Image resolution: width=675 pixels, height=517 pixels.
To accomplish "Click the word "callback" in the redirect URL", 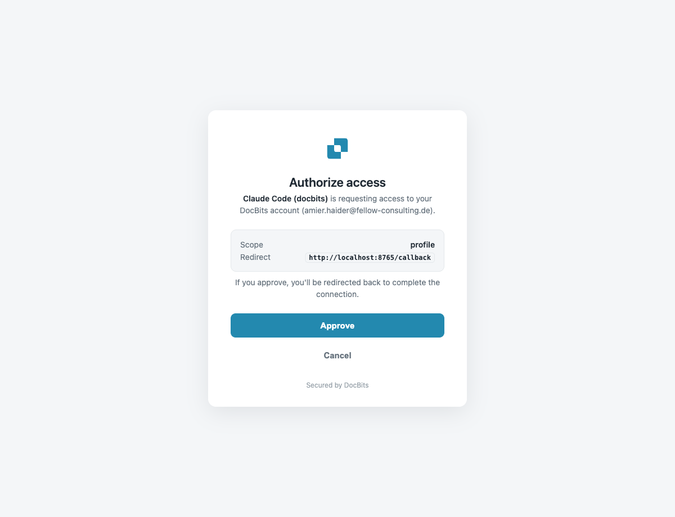I will 415,258.
